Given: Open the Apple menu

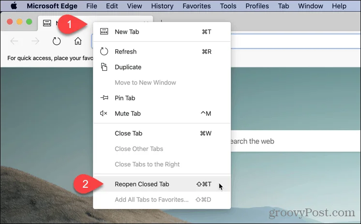Looking at the screenshot, I should [14, 6].
